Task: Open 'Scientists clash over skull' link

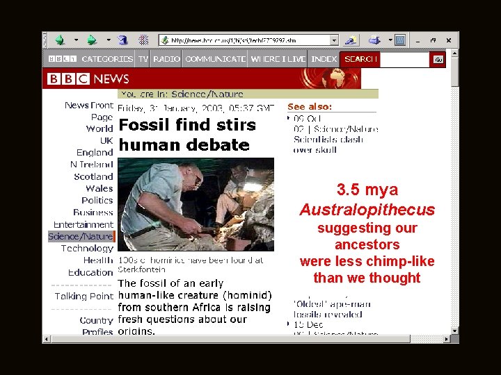Action: coord(328,144)
